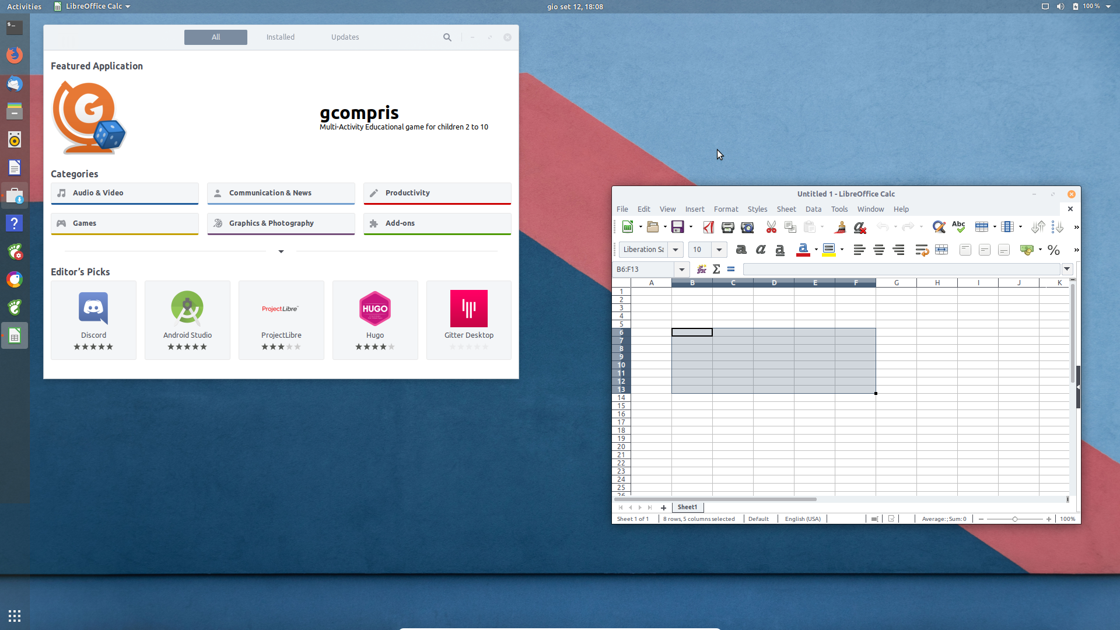Image resolution: width=1120 pixels, height=630 pixels.
Task: Apply the yellow background color swatch
Action: tap(829, 250)
